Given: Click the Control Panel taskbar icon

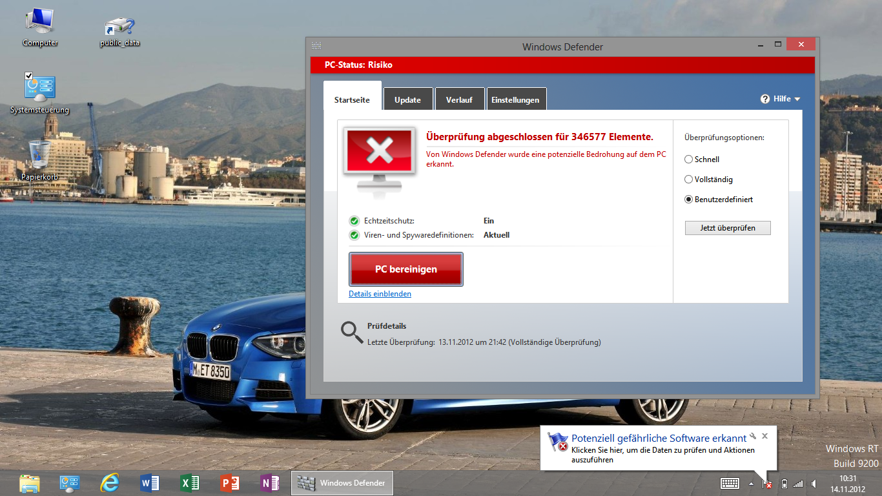Looking at the screenshot, I should (69, 483).
